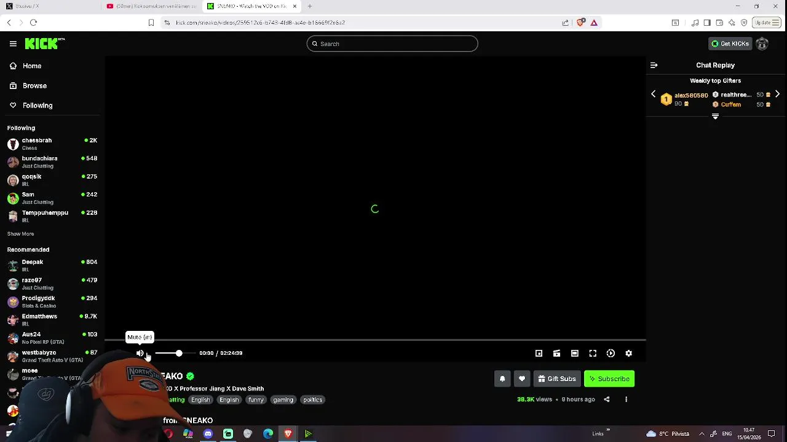The image size is (787, 442).
Task: Click the KICK logo
Action: point(44,44)
